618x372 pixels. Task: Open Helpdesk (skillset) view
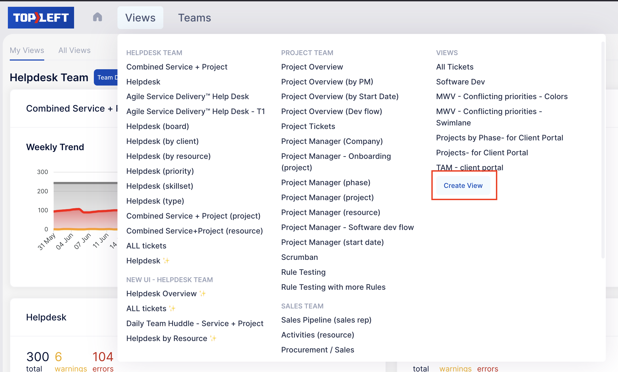[160, 186]
